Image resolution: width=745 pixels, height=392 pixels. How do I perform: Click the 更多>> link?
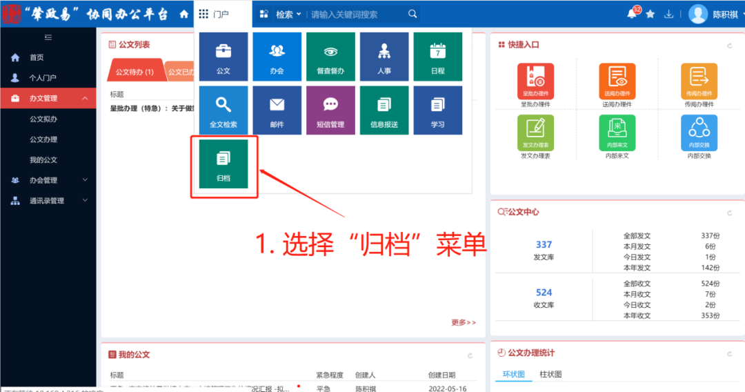tap(464, 322)
